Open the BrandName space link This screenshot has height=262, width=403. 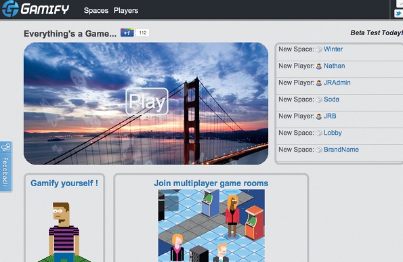[x=341, y=149]
